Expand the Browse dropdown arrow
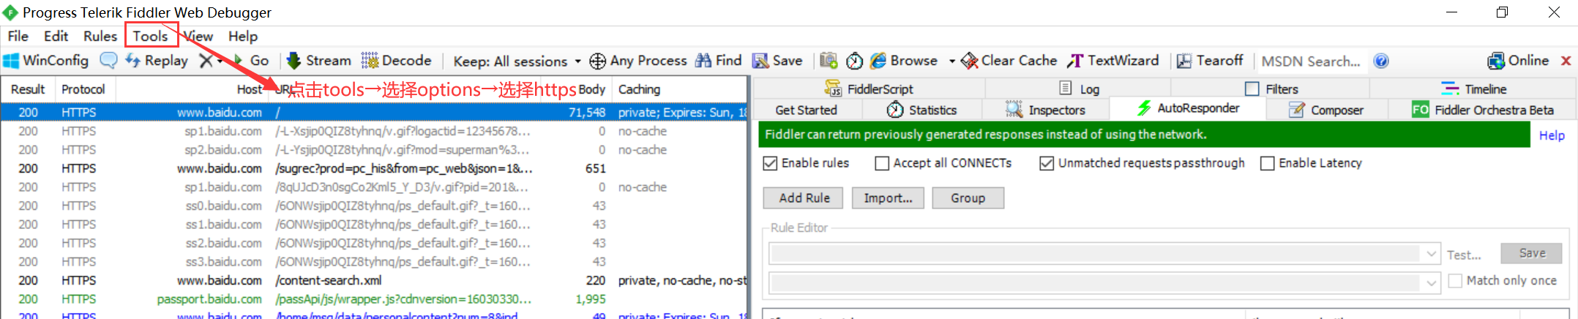1578x319 pixels. tap(951, 61)
